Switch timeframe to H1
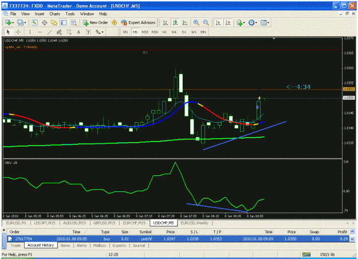Screen dimensions: 358x259 164,32
